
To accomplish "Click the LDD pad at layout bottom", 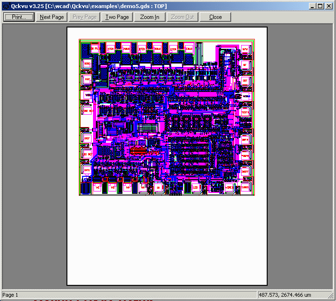I will click(x=196, y=188).
